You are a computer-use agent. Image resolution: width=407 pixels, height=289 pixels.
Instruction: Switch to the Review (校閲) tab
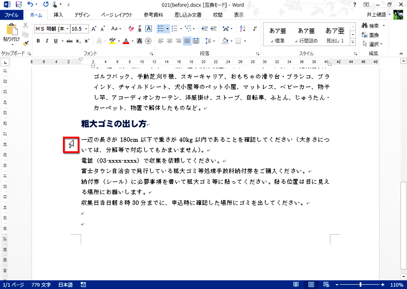[218, 15]
